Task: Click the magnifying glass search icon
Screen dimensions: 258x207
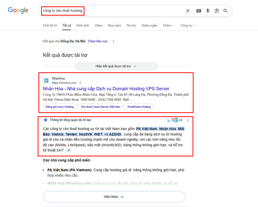Action: click(x=225, y=11)
